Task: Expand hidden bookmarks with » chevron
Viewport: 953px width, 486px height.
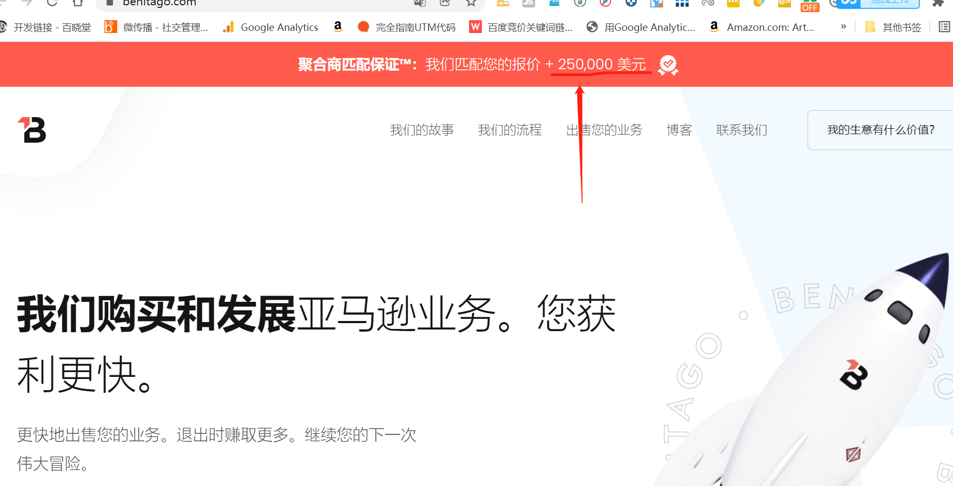Action: click(x=843, y=27)
